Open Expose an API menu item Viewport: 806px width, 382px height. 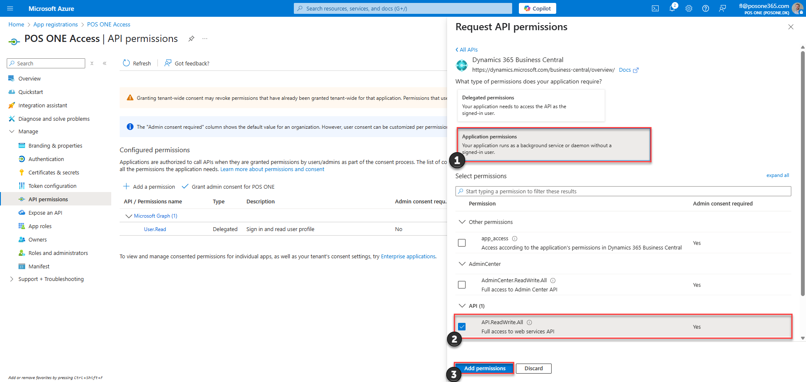click(x=45, y=213)
